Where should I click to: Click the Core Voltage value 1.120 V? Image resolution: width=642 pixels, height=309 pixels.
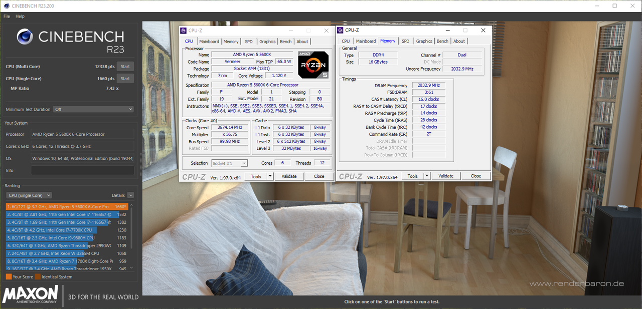click(x=279, y=76)
